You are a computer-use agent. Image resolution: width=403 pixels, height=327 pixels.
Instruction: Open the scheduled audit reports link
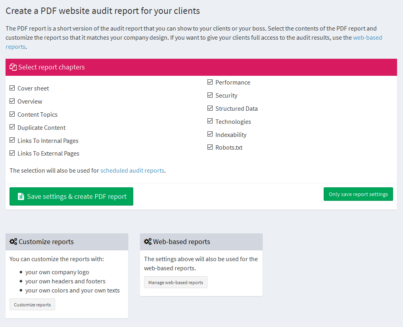pos(132,170)
